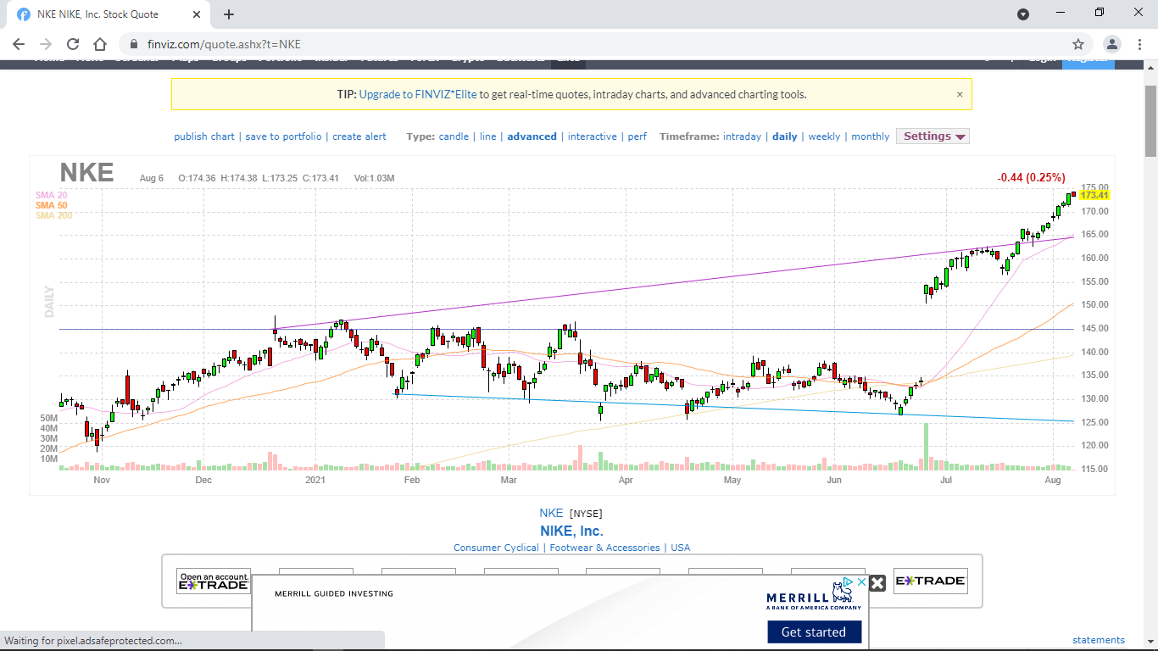Click the SMA 50 legend label
The image size is (1158, 651).
click(51, 205)
